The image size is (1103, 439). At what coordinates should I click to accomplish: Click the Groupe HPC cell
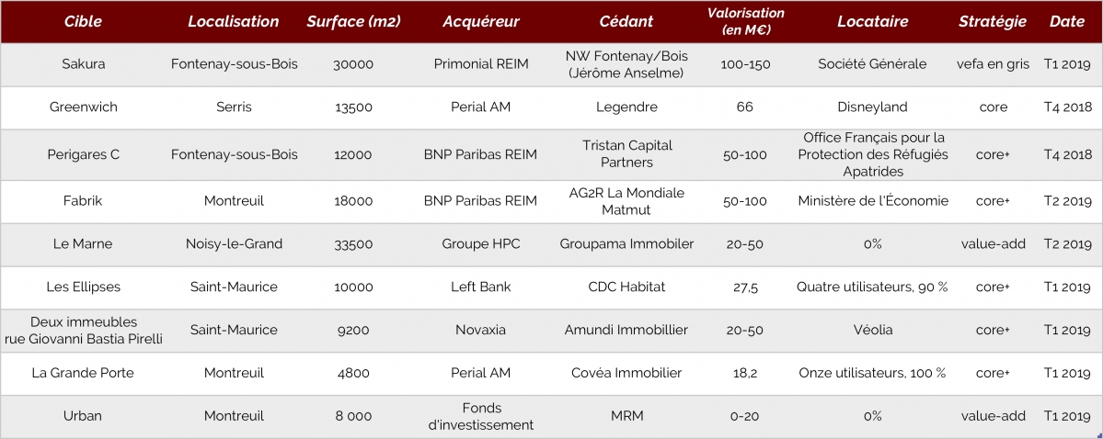click(481, 243)
